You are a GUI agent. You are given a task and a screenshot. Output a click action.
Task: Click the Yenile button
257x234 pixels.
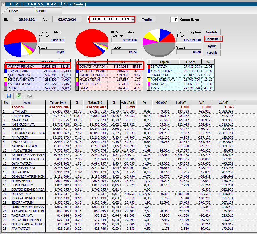coord(147,19)
